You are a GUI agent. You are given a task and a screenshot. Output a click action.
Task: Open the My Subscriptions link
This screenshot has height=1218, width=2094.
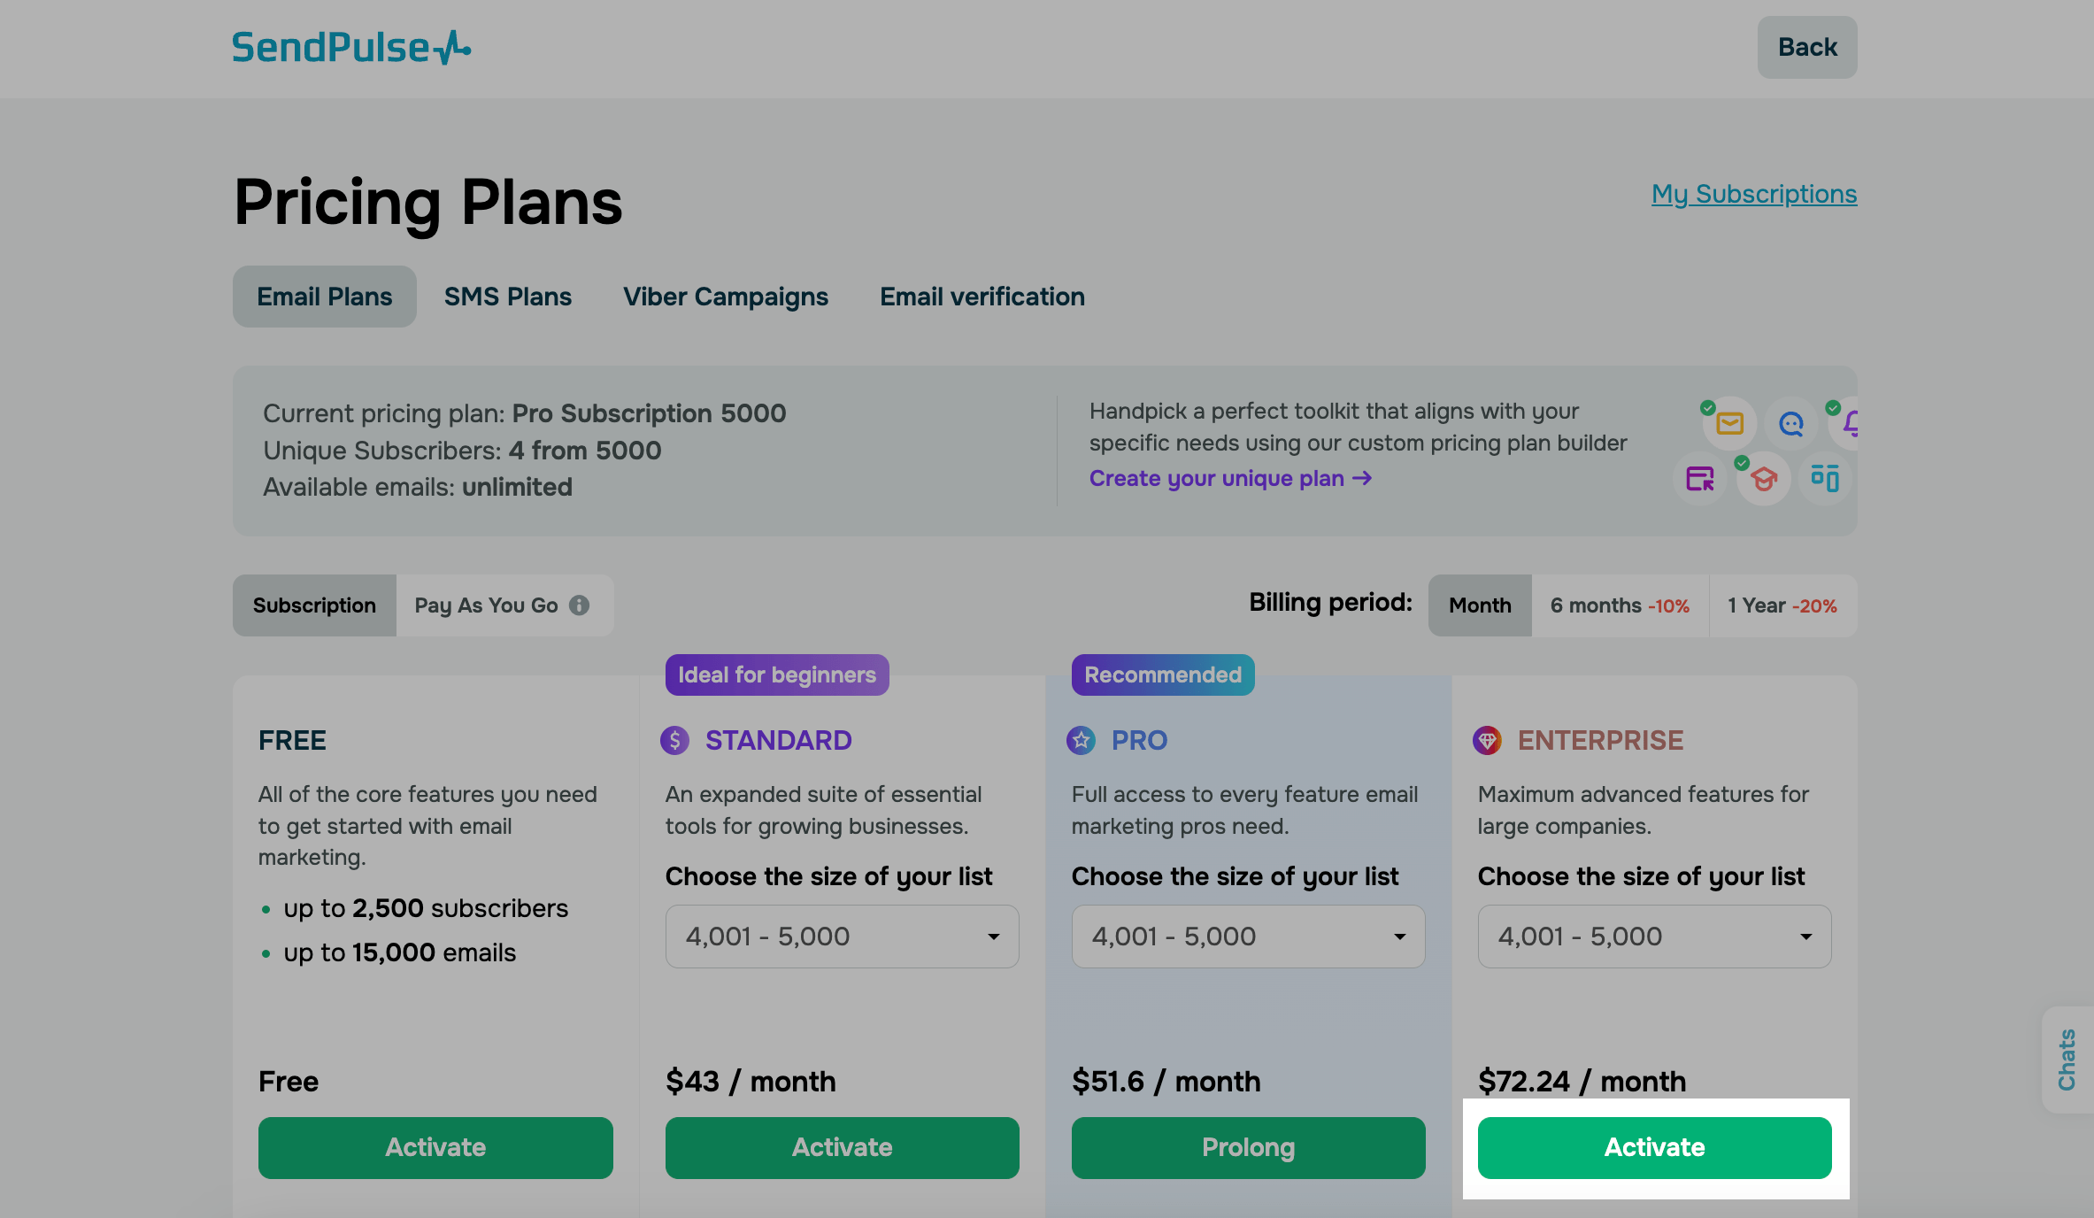click(1753, 194)
